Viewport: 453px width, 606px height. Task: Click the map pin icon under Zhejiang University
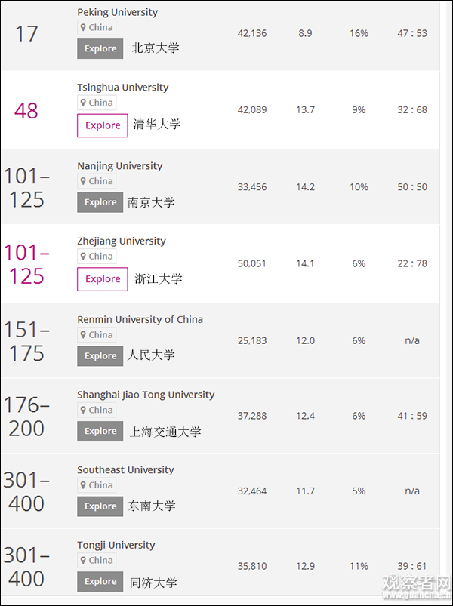84,257
